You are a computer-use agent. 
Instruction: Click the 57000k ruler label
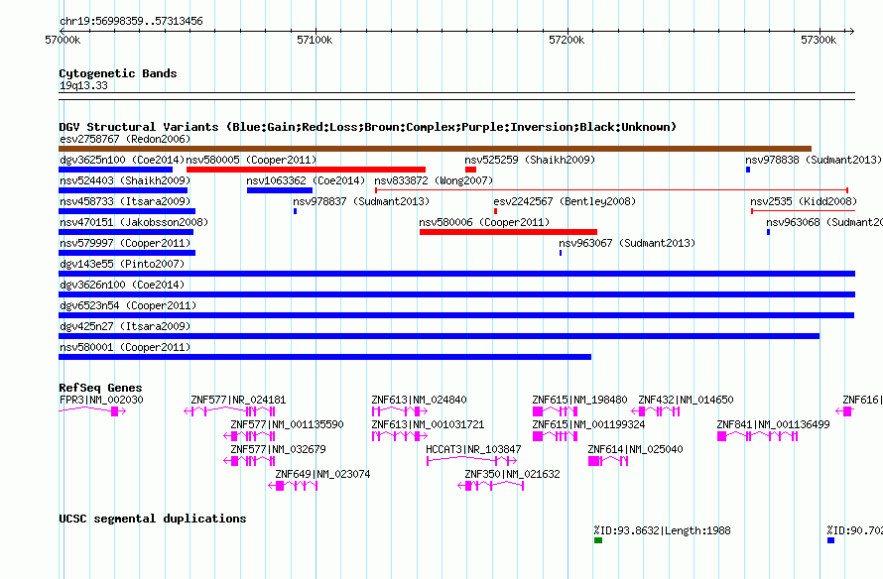point(63,40)
